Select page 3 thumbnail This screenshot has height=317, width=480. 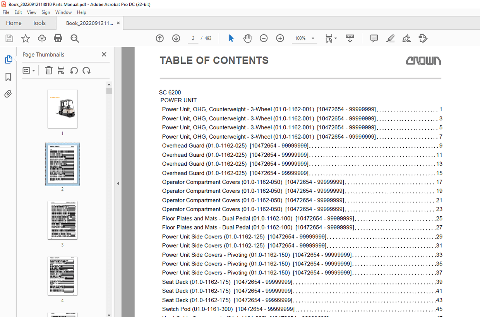click(x=62, y=220)
